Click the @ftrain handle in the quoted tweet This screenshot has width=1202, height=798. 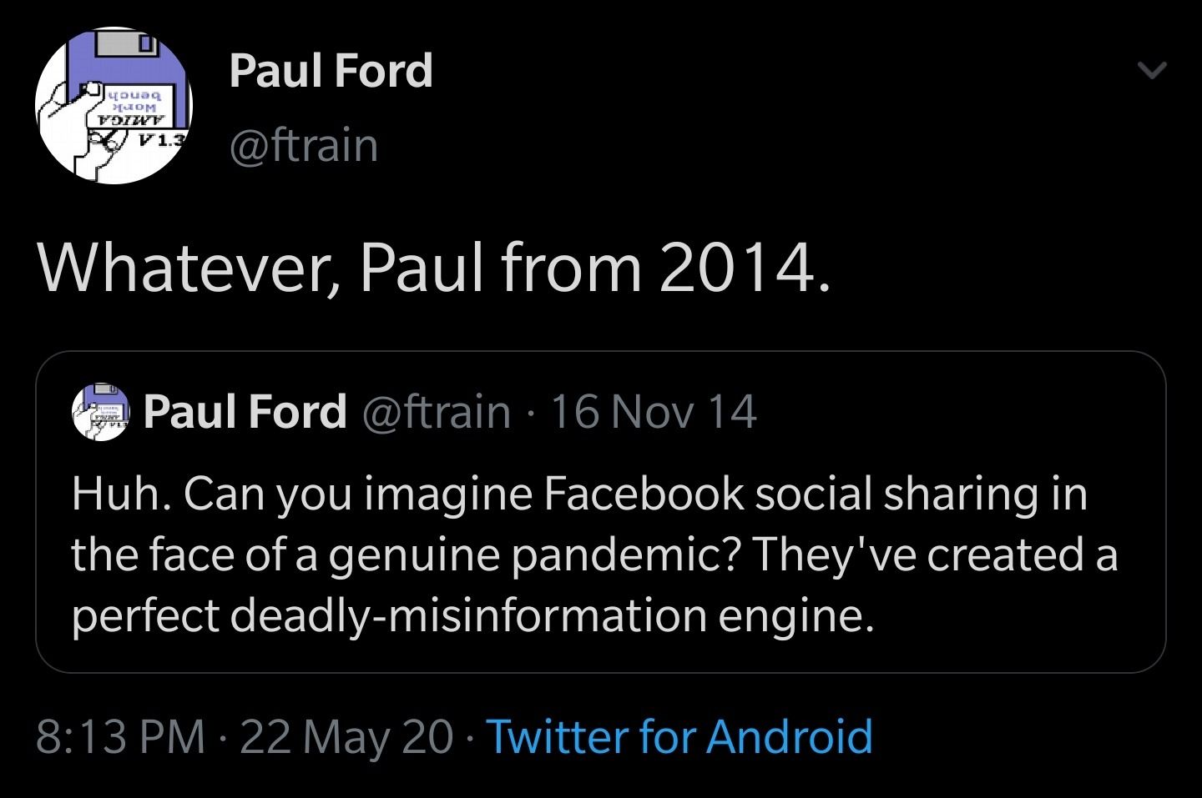pyautogui.click(x=435, y=410)
